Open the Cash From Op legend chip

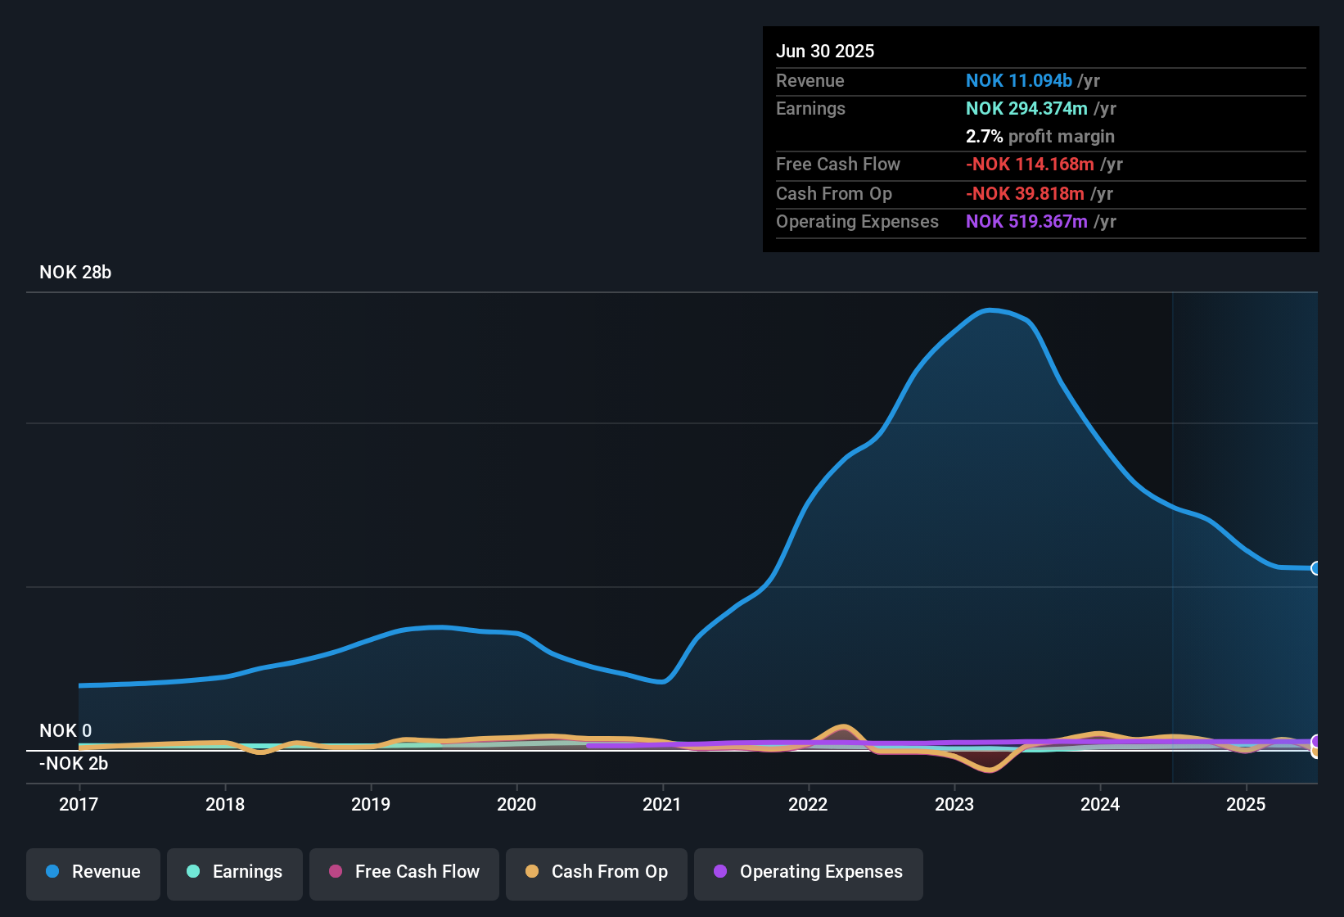(x=596, y=872)
